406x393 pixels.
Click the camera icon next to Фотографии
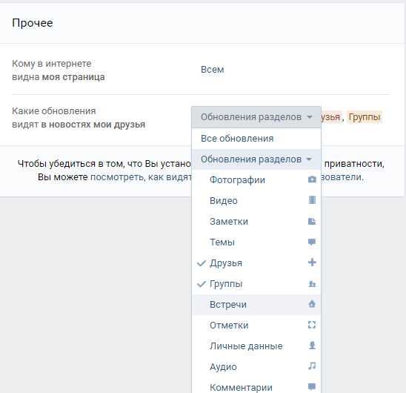coord(312,179)
